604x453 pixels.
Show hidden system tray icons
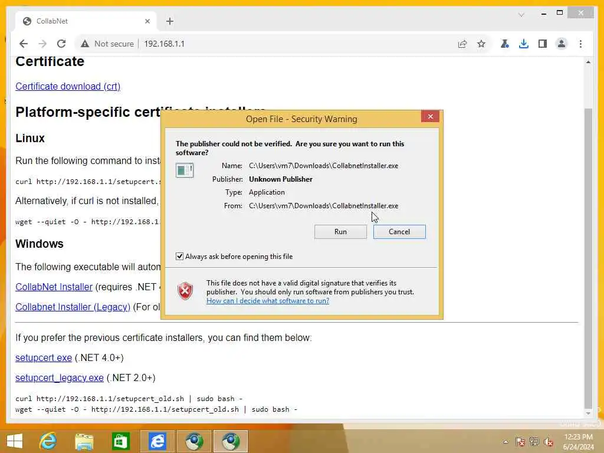point(505,442)
